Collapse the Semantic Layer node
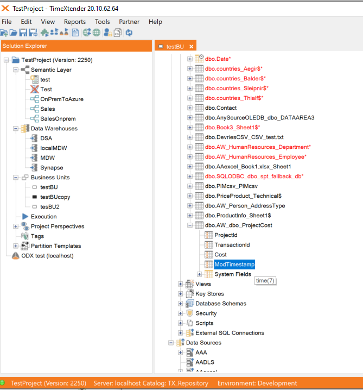 (16, 70)
